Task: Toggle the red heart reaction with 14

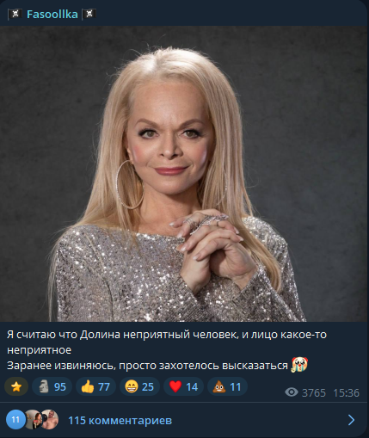Action: pos(183,386)
